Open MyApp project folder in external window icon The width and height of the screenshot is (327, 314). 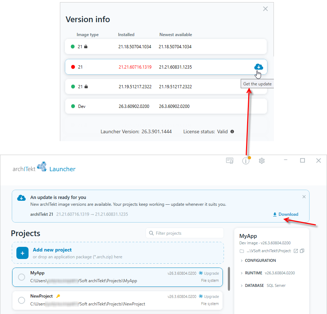(x=296, y=251)
